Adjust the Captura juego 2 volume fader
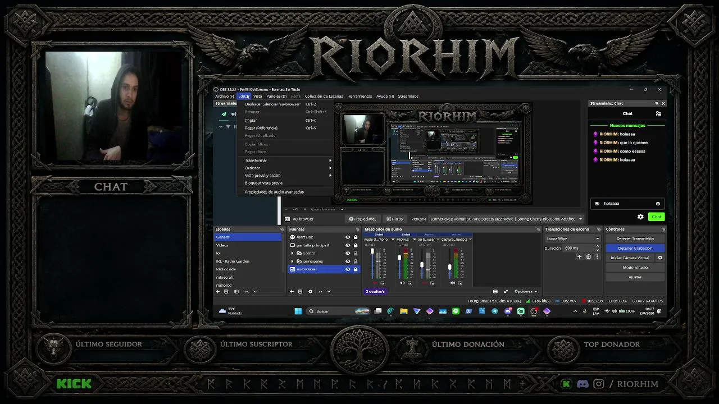This screenshot has width=719, height=404. coord(449,267)
